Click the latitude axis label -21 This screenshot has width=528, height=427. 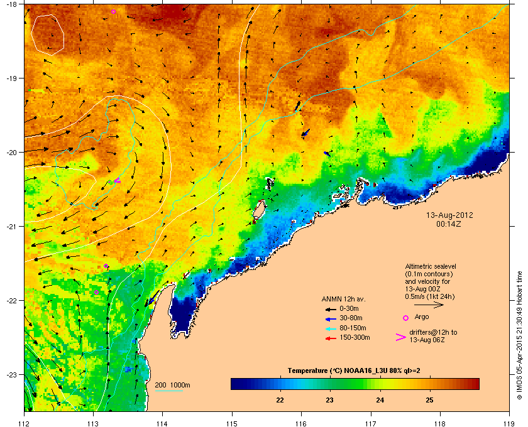click(11, 226)
